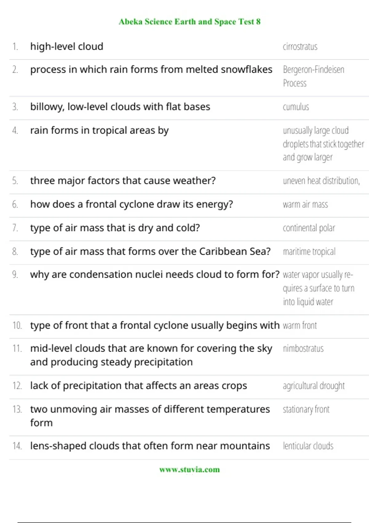Select the condensation nuclei question text

coord(155,274)
